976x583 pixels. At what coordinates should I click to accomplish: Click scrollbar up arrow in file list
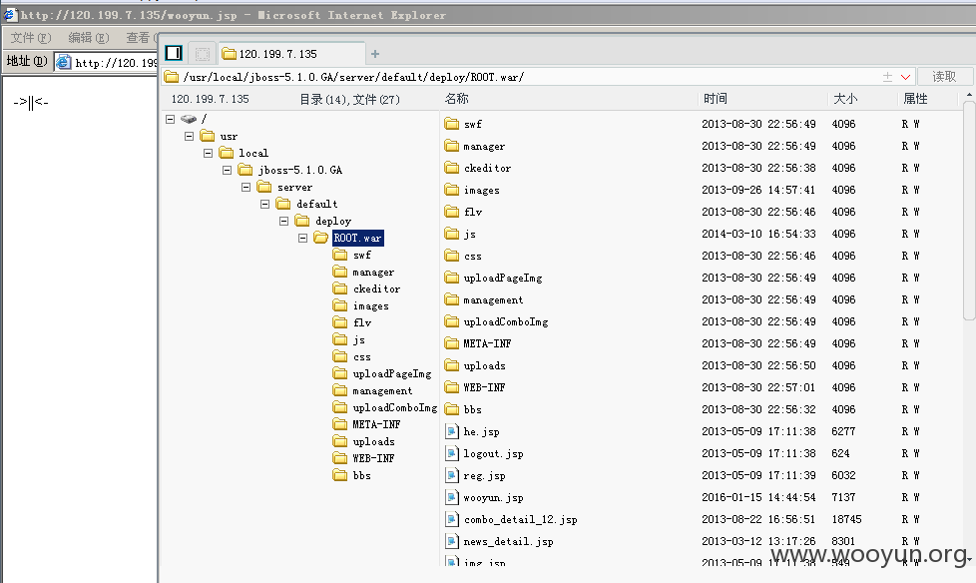pyautogui.click(x=969, y=94)
